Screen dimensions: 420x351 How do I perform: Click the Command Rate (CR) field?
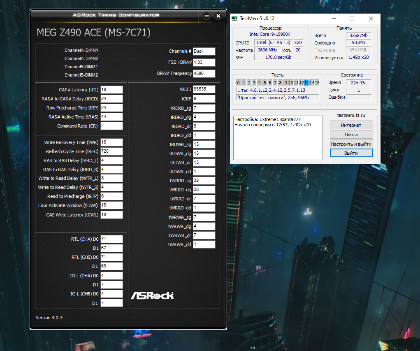pyautogui.click(x=112, y=126)
